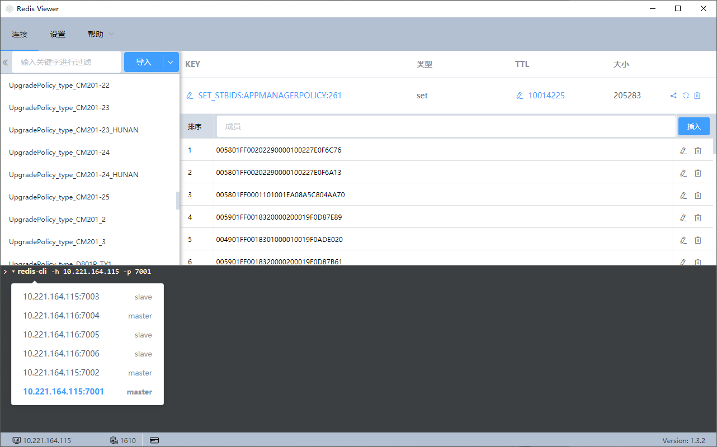
Task: Click the key list scrollbar thumb
Action: tap(178, 201)
